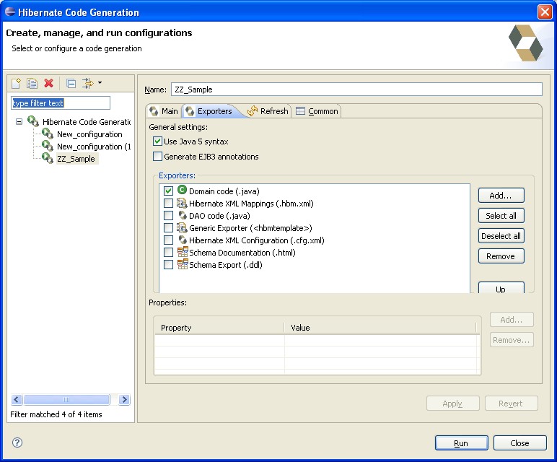Collapse the Hibernate Code Generation tree node
This screenshot has width=557, height=462.
coord(19,122)
